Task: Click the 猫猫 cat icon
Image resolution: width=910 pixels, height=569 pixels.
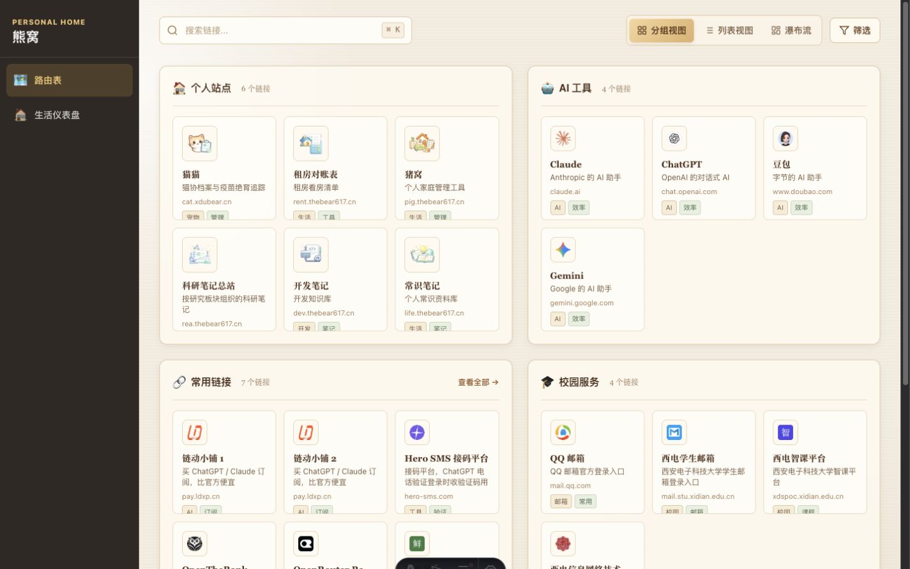Action: coord(199,143)
